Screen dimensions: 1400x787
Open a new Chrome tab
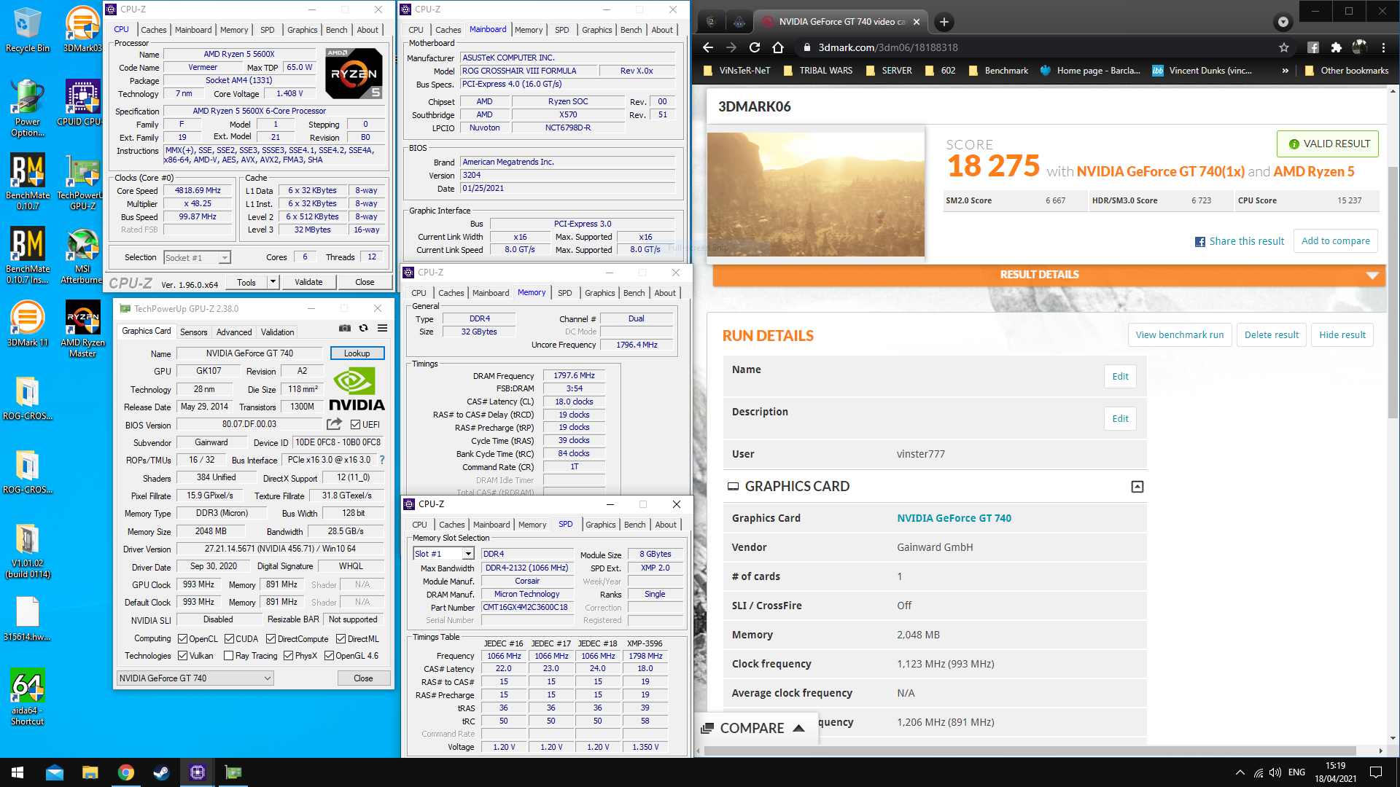pos(944,22)
